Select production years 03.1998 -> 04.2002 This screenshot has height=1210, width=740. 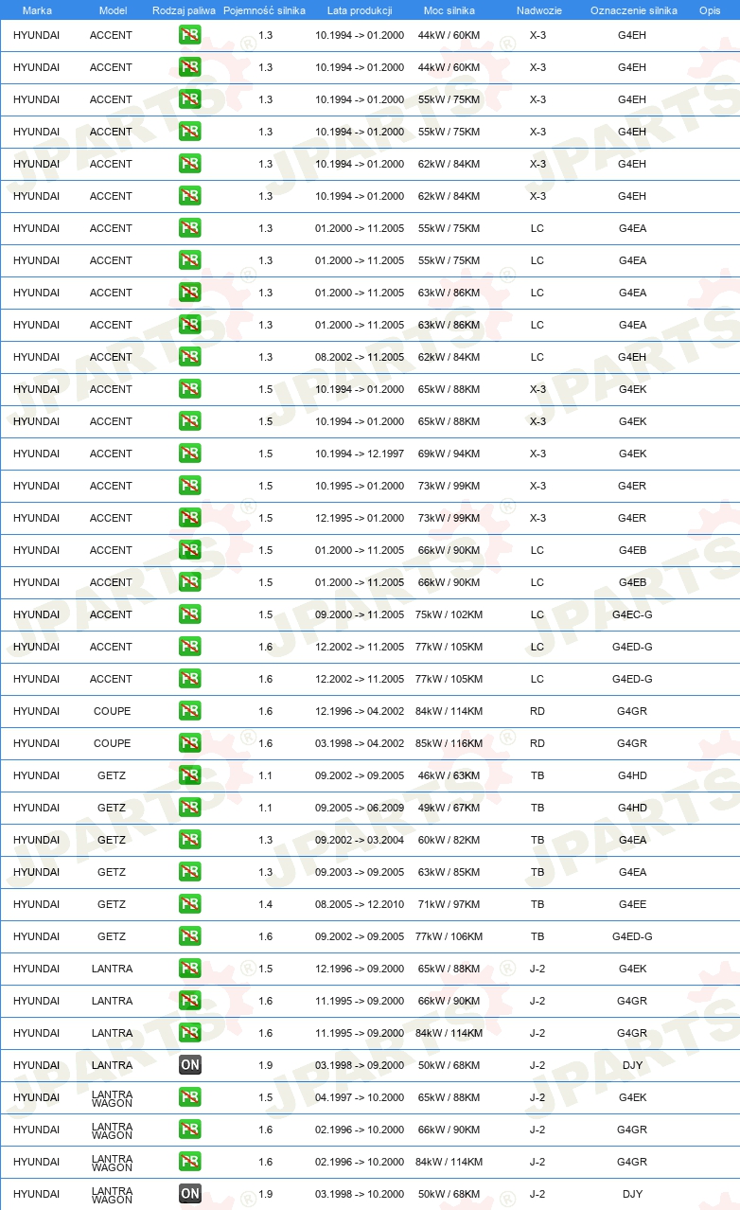tap(360, 743)
